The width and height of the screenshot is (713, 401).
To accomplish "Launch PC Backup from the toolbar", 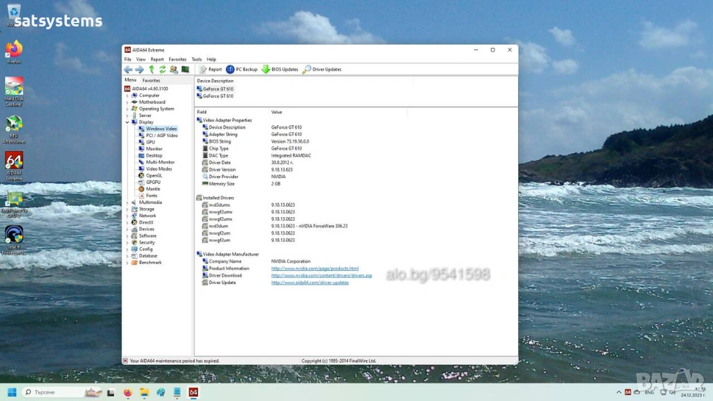I will tap(242, 70).
